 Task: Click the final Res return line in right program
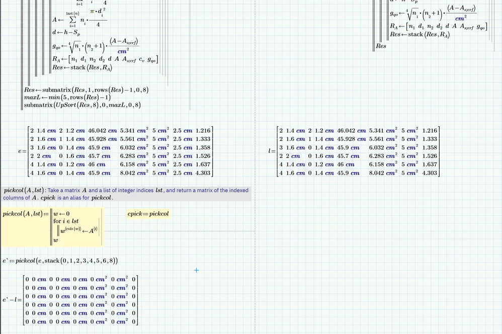pyautogui.click(x=381, y=46)
